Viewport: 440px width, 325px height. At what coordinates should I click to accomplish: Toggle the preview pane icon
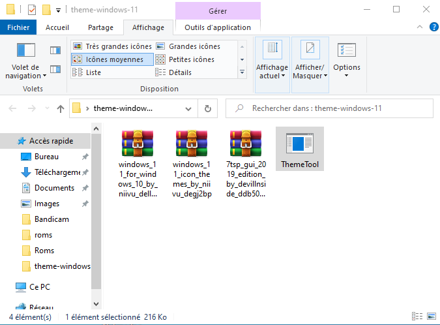55,50
